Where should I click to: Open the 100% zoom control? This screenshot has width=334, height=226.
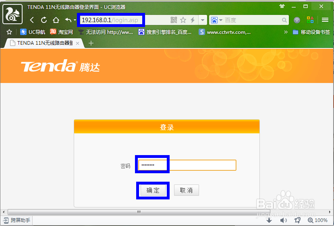click(317, 220)
